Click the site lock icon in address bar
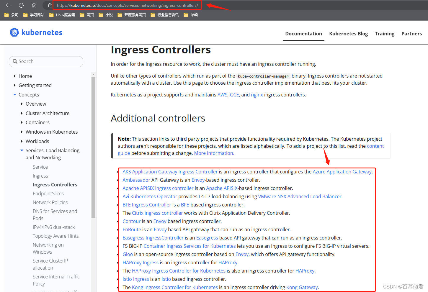The height and width of the screenshot is (292, 428). (50, 5)
